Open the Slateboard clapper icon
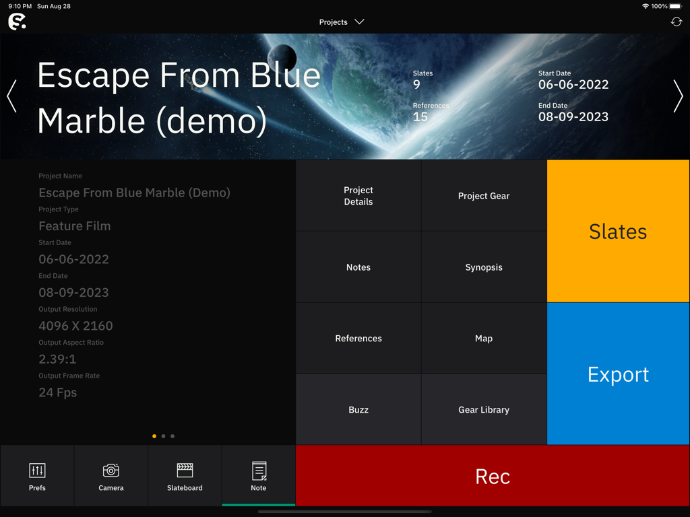The image size is (690, 517). [x=185, y=475]
